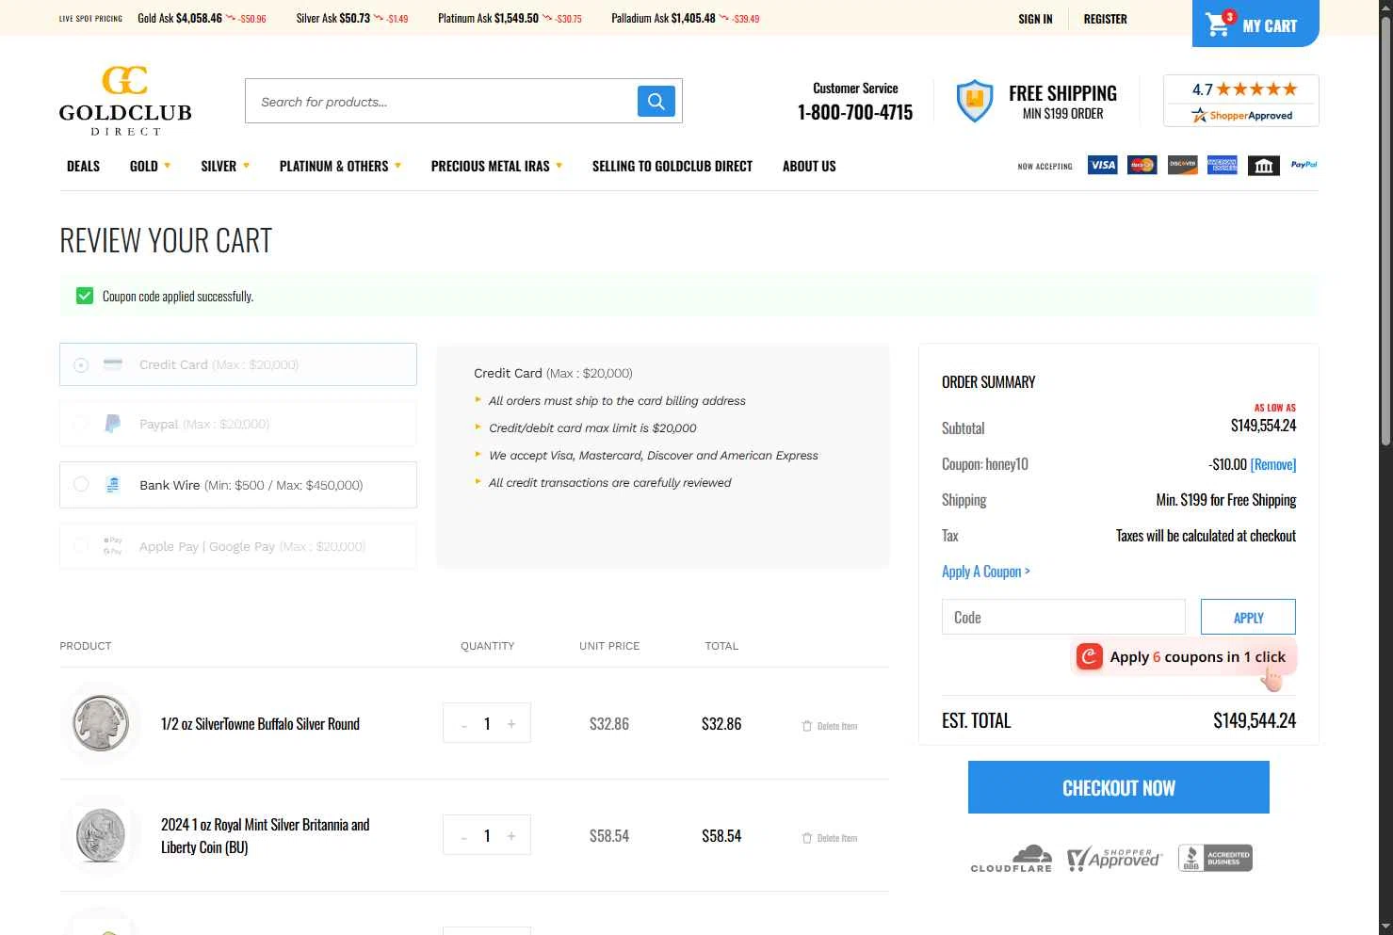Open Selling to GoldClub Direct page
The image size is (1393, 935).
[x=672, y=166]
